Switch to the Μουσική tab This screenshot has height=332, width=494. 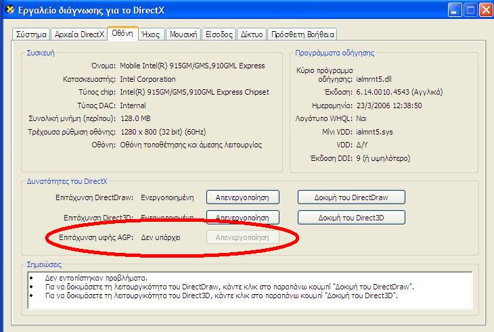[x=183, y=34]
